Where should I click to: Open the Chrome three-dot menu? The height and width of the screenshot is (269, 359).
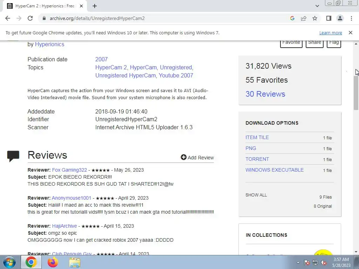351,18
